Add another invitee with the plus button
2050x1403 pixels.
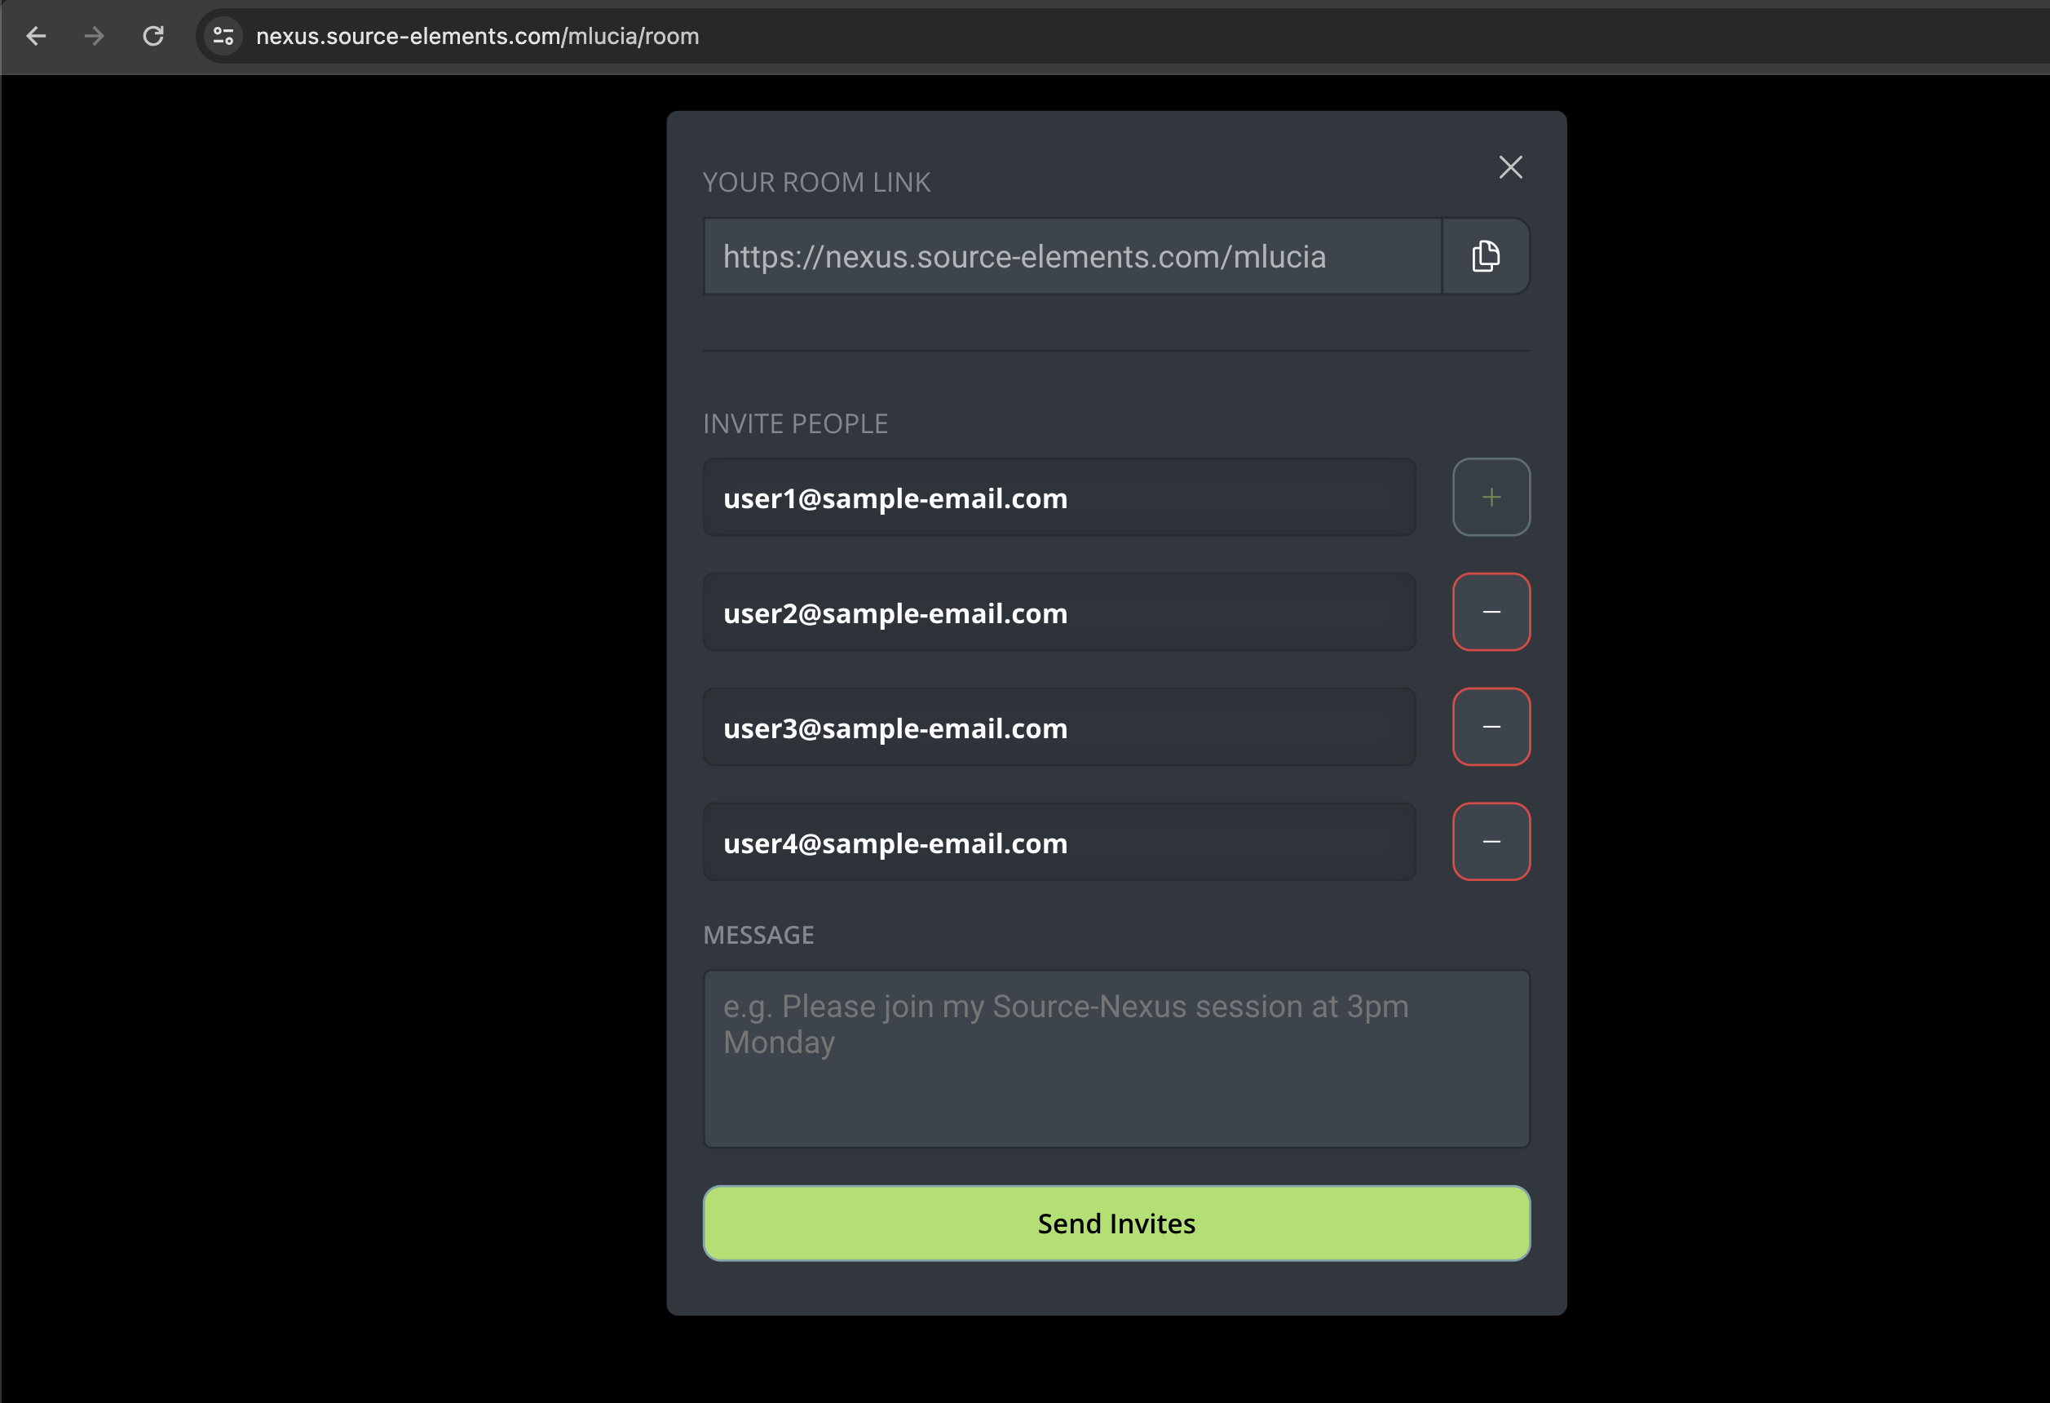(1491, 497)
